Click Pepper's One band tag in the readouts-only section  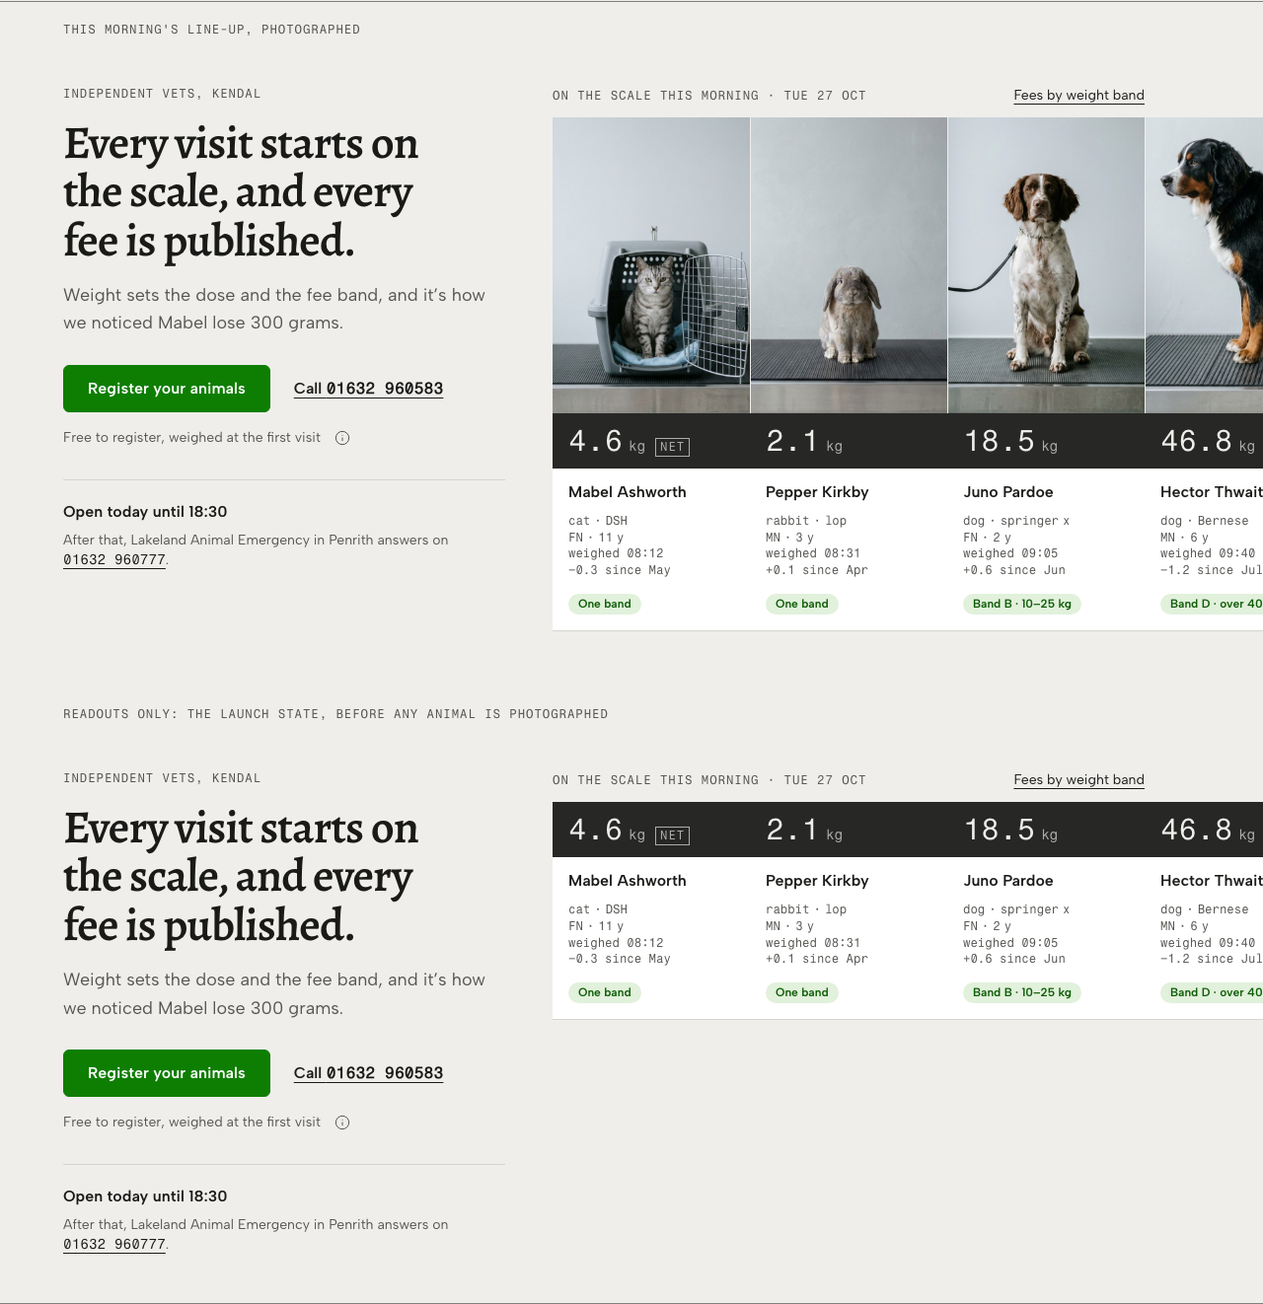[802, 992]
